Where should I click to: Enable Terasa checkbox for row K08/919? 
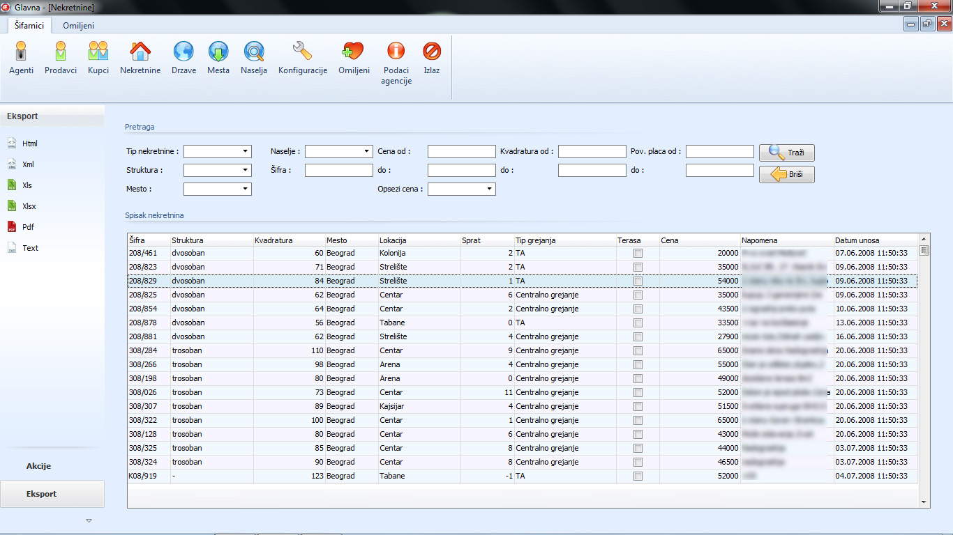click(638, 476)
